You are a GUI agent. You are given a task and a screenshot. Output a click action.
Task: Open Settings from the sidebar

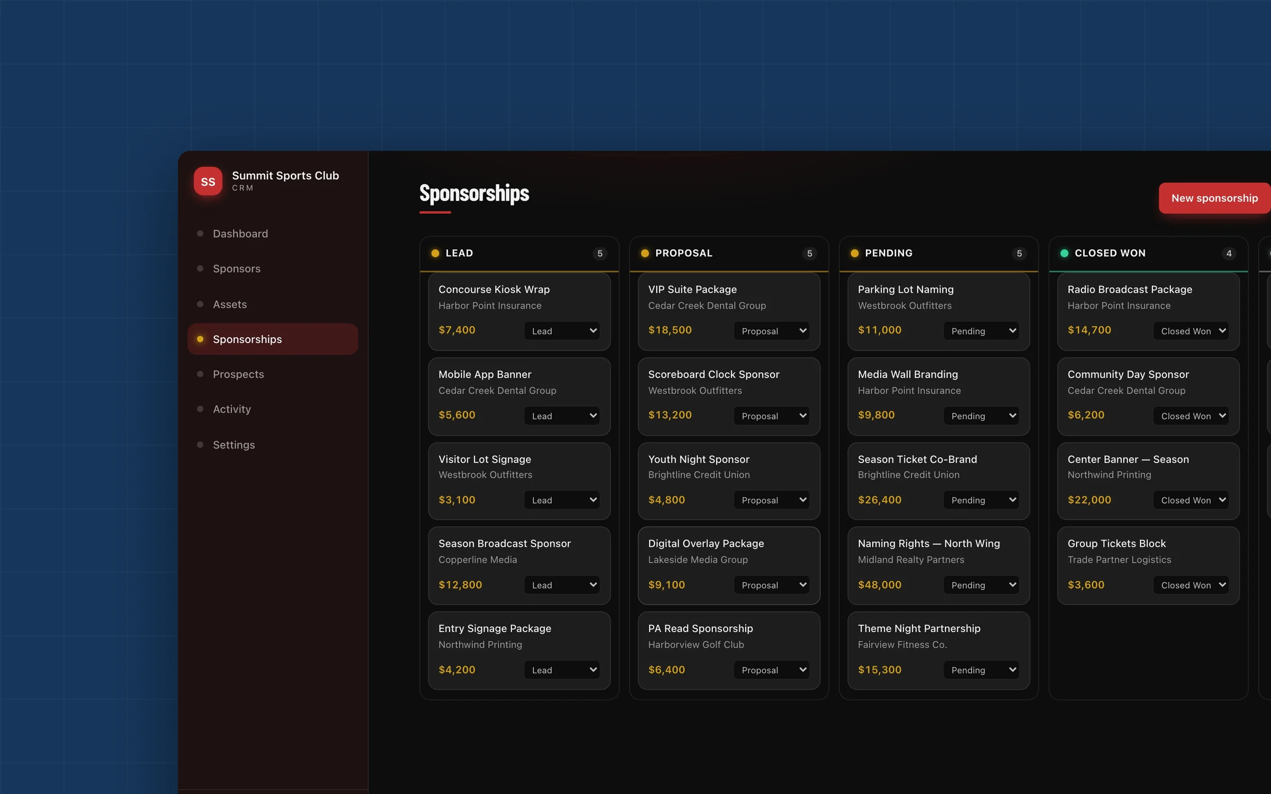click(273, 445)
